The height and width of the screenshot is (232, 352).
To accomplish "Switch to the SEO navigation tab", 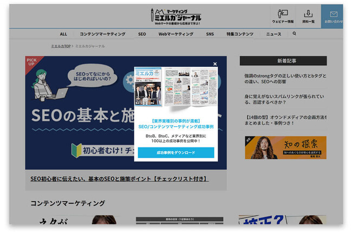I will pos(142,34).
